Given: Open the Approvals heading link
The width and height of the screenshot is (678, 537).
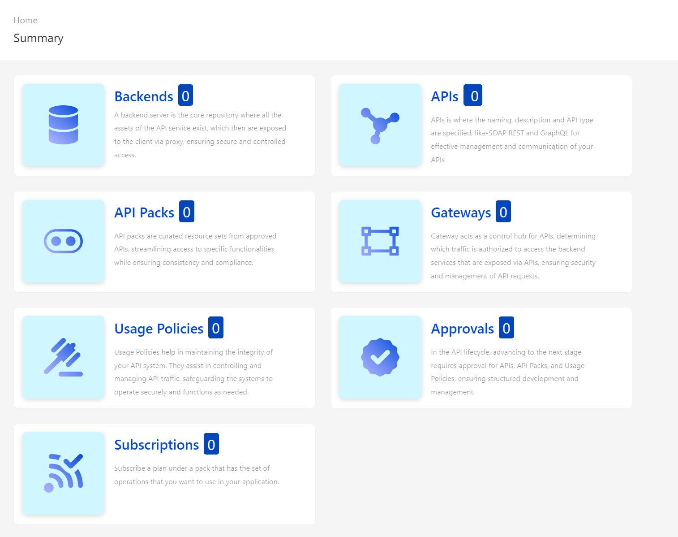Looking at the screenshot, I should 462,329.
